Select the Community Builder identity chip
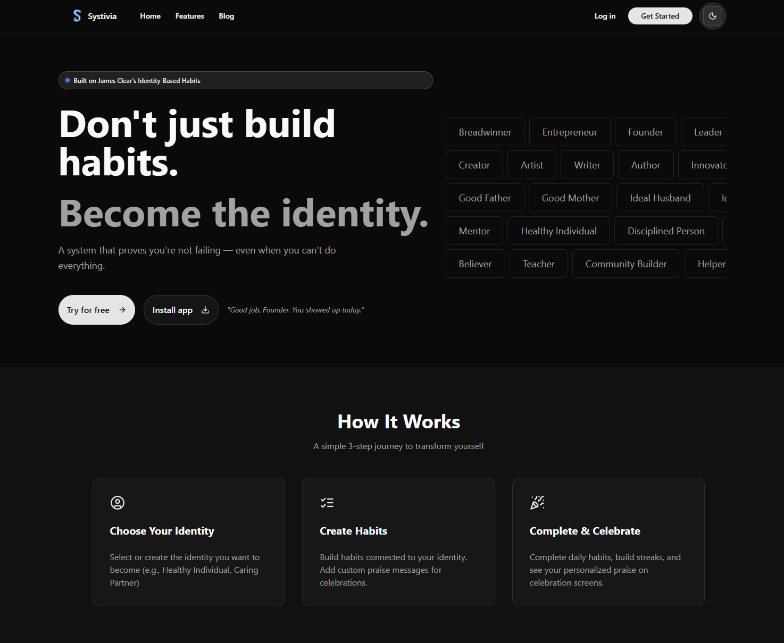Screen dimensions: 784x643 pyautogui.click(x=626, y=264)
